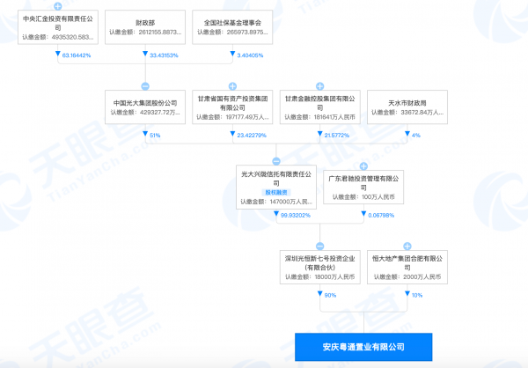Click the 10% arrow under 恒大地产集团合肥
The height and width of the screenshot is (368, 528).
[407, 293]
